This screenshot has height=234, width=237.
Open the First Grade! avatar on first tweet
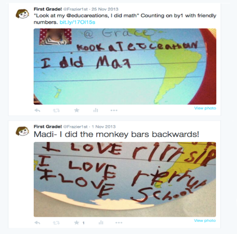[22, 14]
